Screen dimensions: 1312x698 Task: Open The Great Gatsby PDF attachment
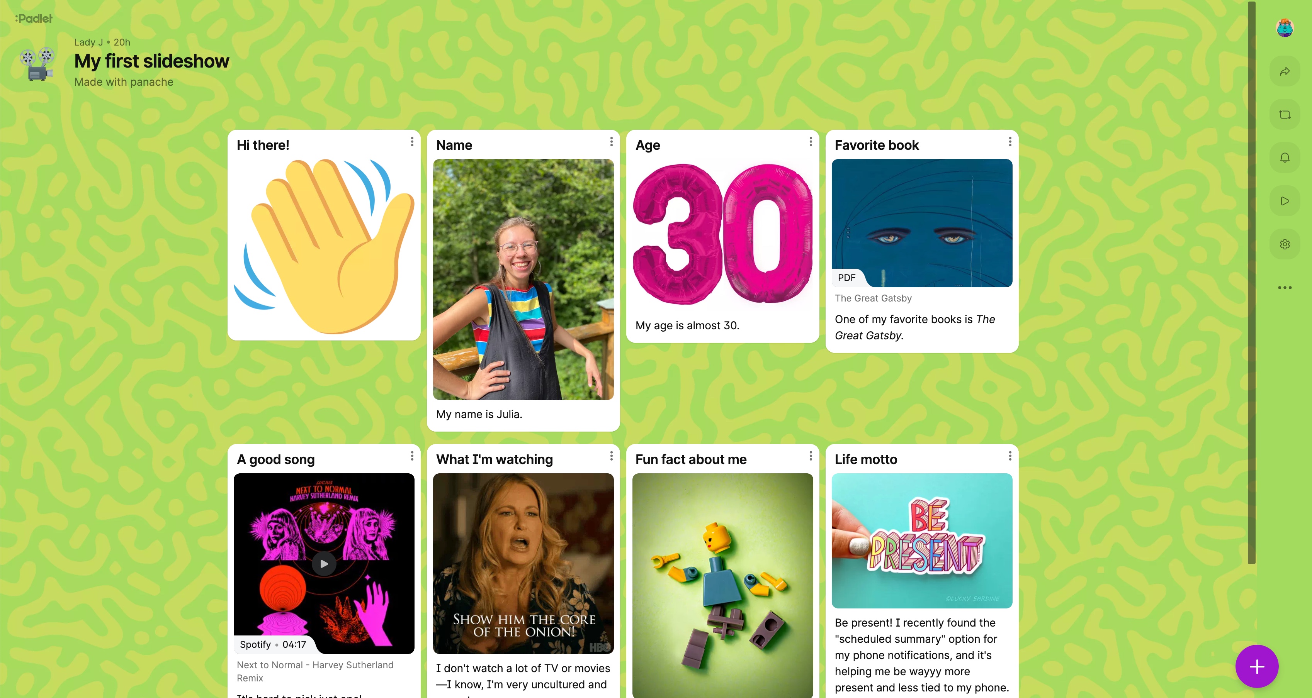[922, 223]
